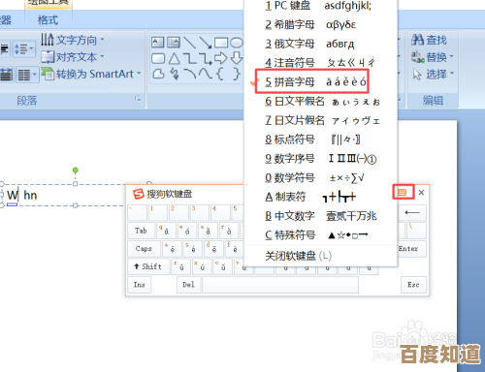The height and width of the screenshot is (372, 485).
Task: Choose 8 标点符号 layout
Action: [320, 139]
